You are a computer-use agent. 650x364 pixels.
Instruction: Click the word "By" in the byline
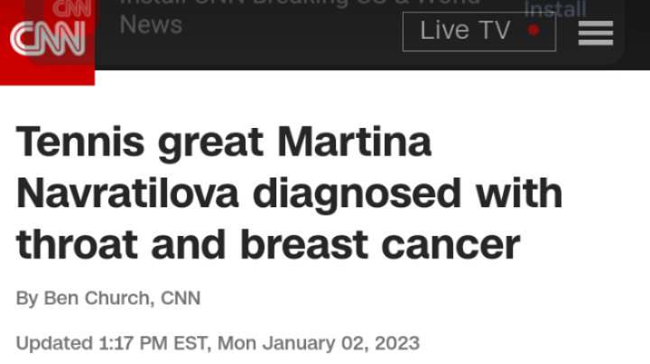click(26, 298)
